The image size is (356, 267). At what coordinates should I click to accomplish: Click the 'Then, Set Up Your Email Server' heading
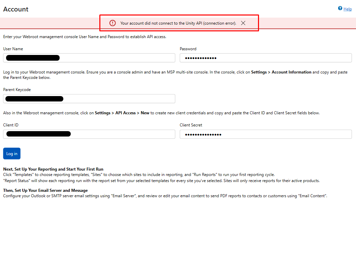(x=45, y=190)
